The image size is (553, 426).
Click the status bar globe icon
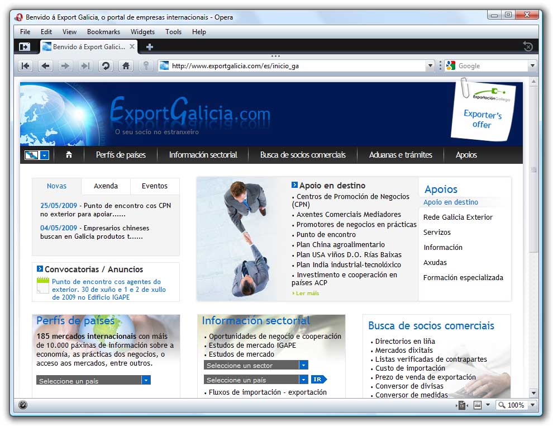coord(23,405)
